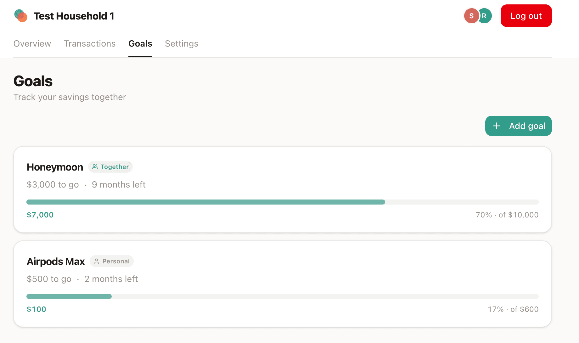The height and width of the screenshot is (343, 579).
Task: Toggle the Together badge on Honeymoon goal
Action: coord(110,167)
